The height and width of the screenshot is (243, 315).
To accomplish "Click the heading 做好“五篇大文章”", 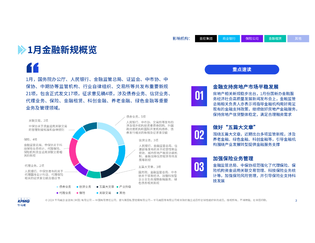I will coord(234,127).
